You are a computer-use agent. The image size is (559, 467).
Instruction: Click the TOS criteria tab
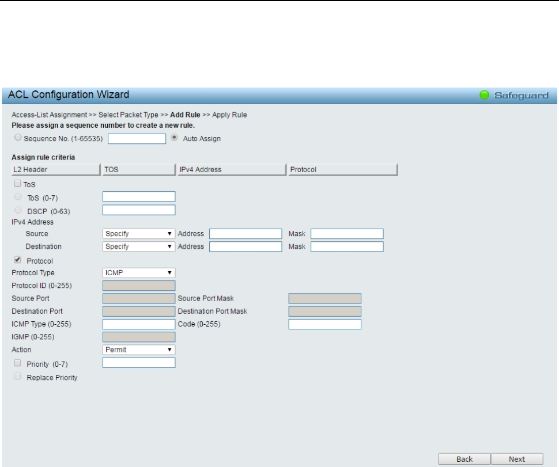139,169
